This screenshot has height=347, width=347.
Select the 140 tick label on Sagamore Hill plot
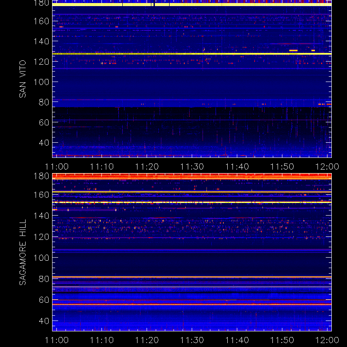(41, 216)
